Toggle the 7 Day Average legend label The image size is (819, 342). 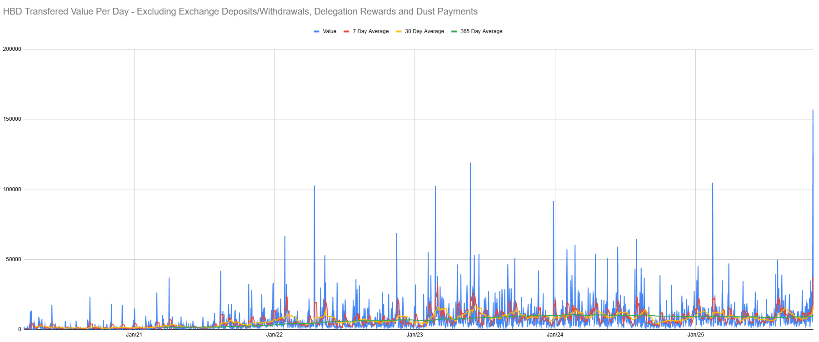[x=370, y=31]
